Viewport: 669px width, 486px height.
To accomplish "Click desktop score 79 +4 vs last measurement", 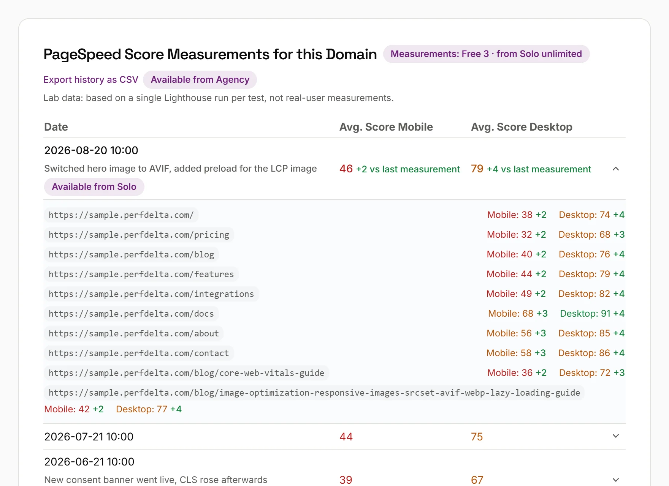I will coord(531,169).
